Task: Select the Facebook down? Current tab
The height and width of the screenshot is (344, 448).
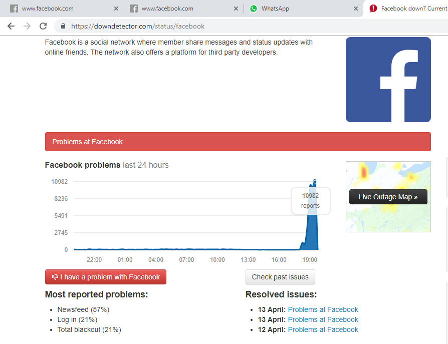Action: [x=406, y=9]
